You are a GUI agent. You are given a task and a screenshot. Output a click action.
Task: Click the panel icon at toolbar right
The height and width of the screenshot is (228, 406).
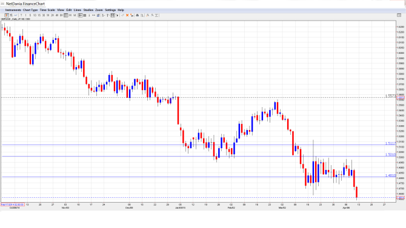(399, 16)
